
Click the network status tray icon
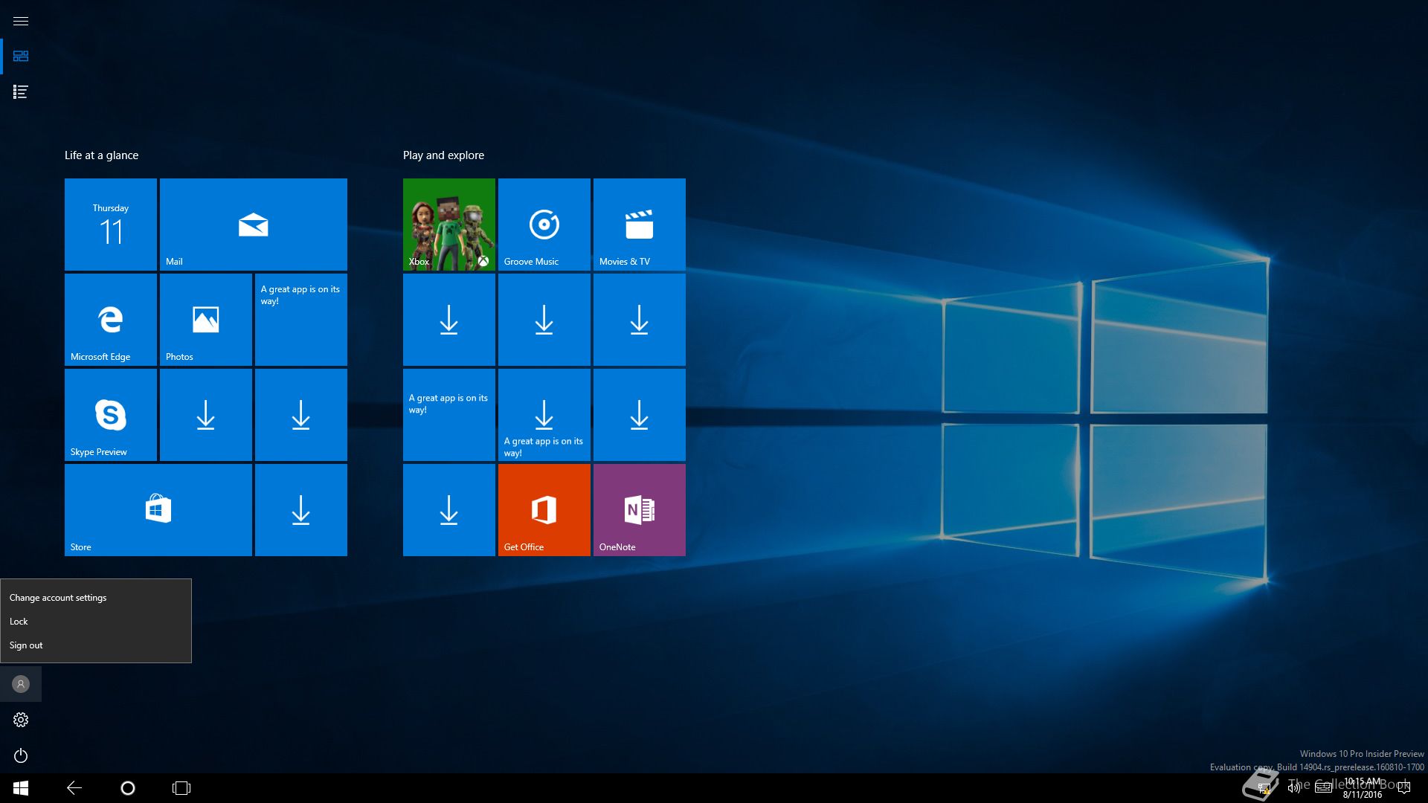click(1263, 788)
